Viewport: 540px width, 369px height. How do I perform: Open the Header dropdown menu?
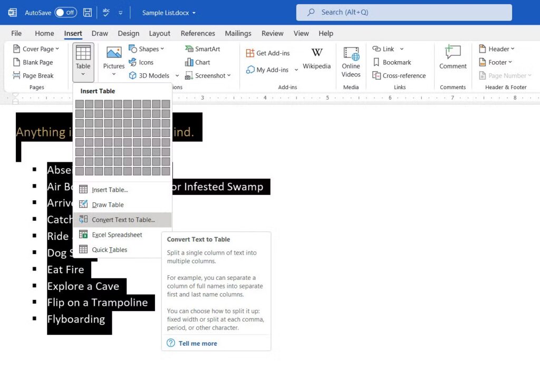pos(497,48)
